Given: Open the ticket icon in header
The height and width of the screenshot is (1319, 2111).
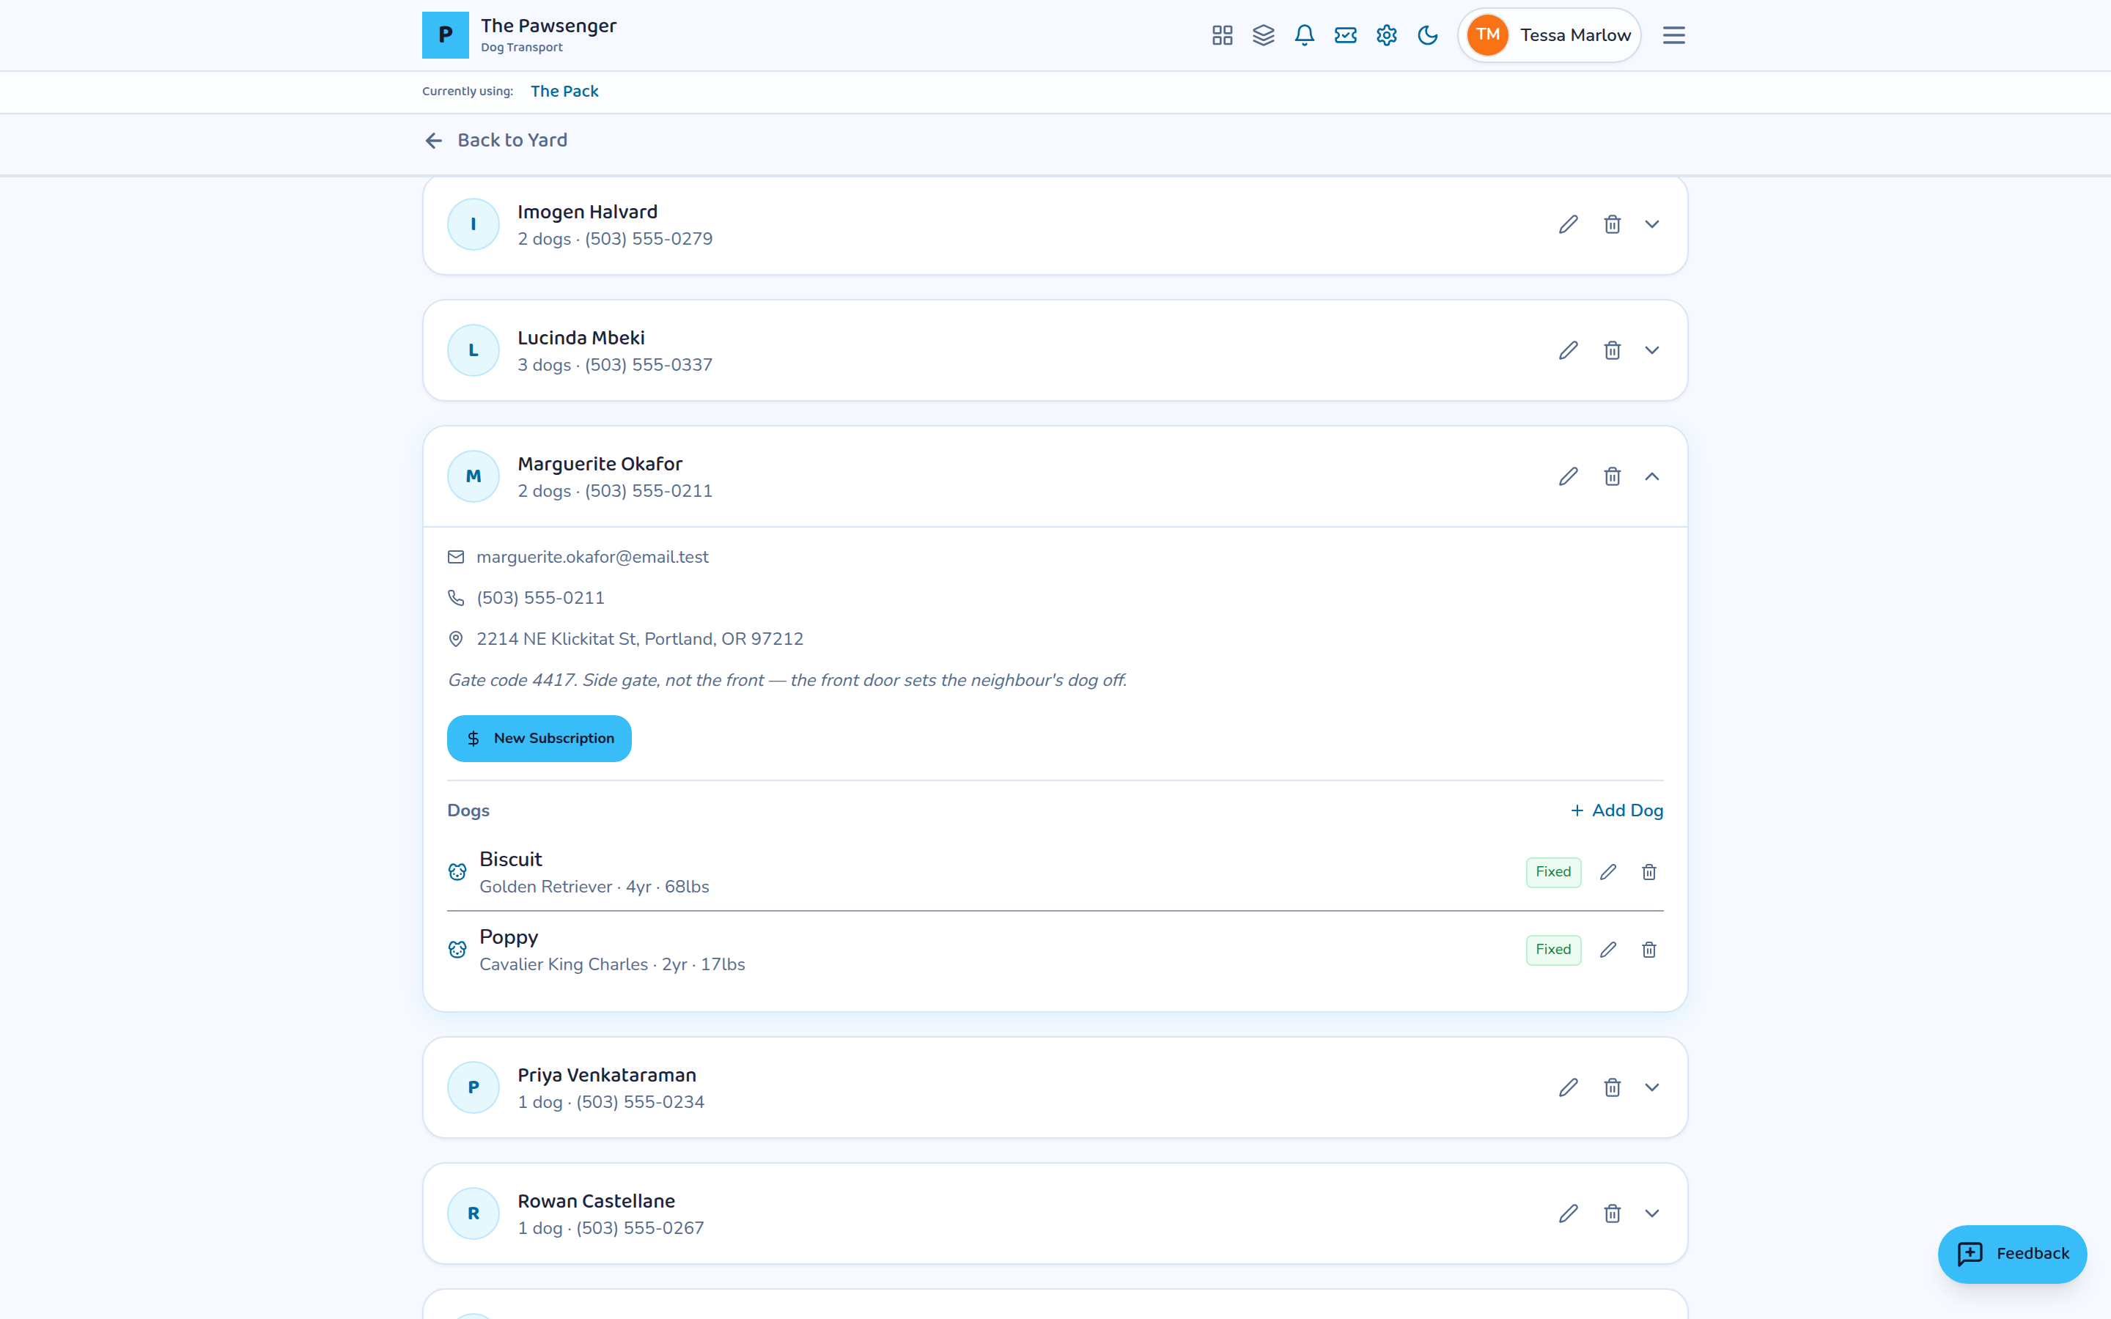Looking at the screenshot, I should coord(1345,35).
